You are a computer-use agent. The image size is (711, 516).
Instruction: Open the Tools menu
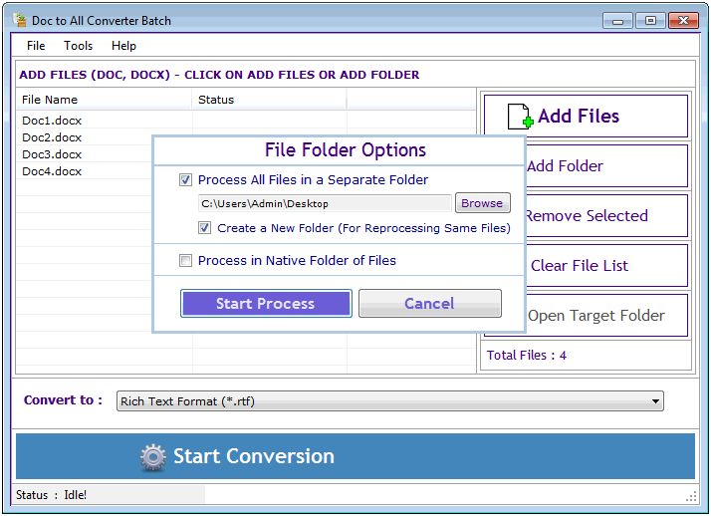click(78, 46)
